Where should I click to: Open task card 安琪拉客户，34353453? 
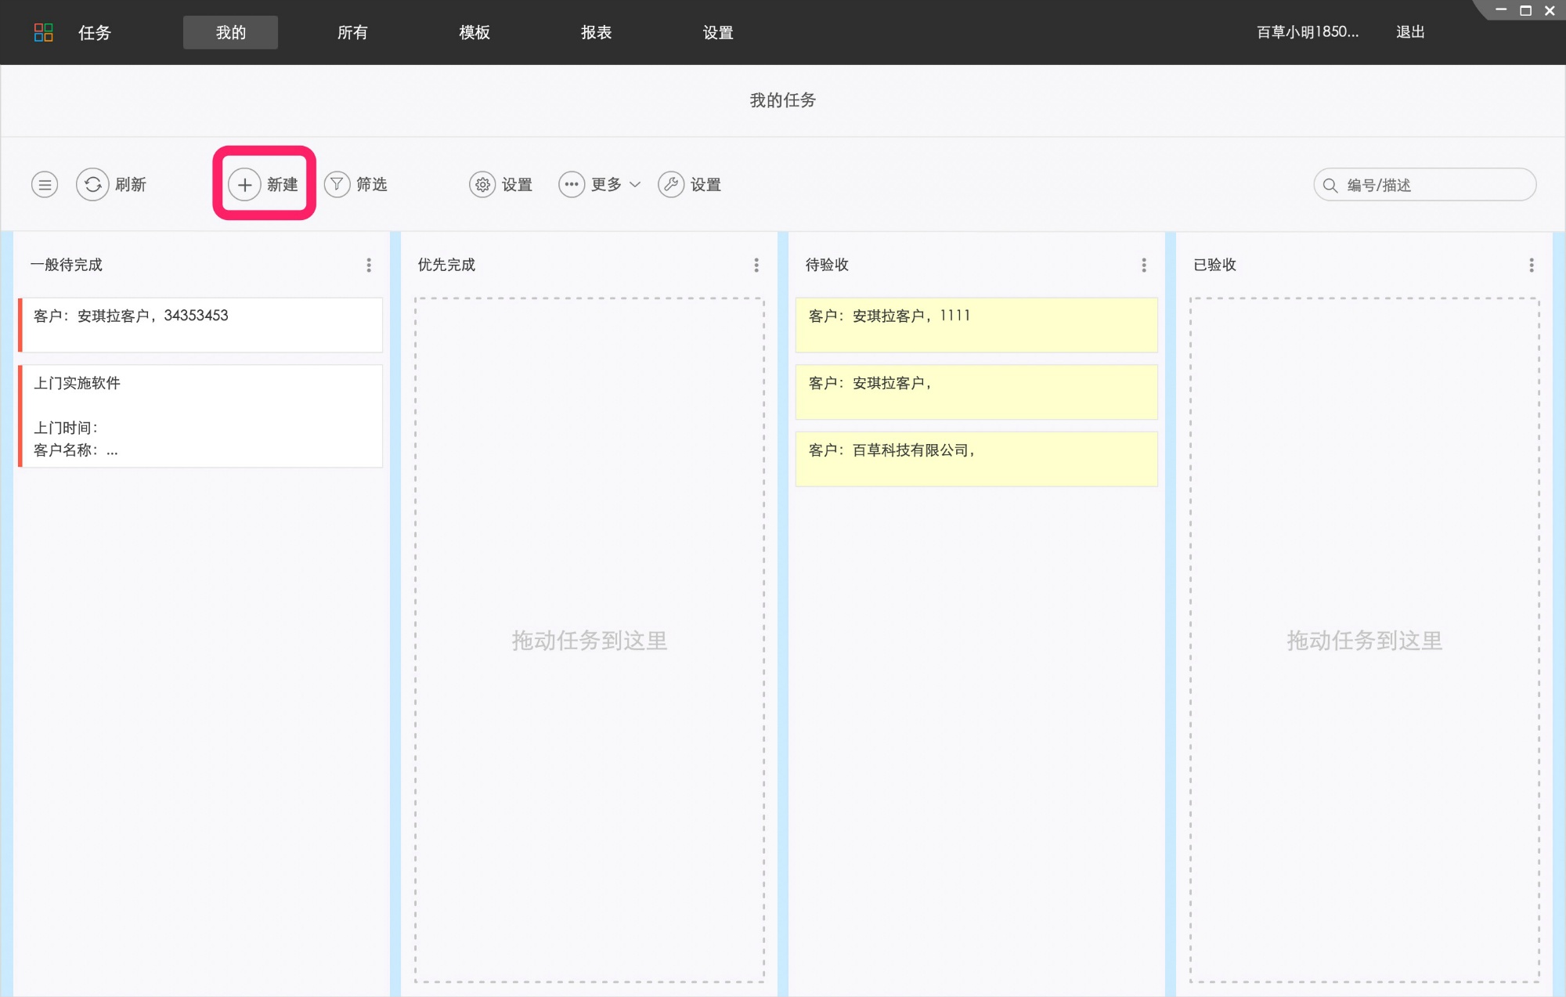(201, 325)
